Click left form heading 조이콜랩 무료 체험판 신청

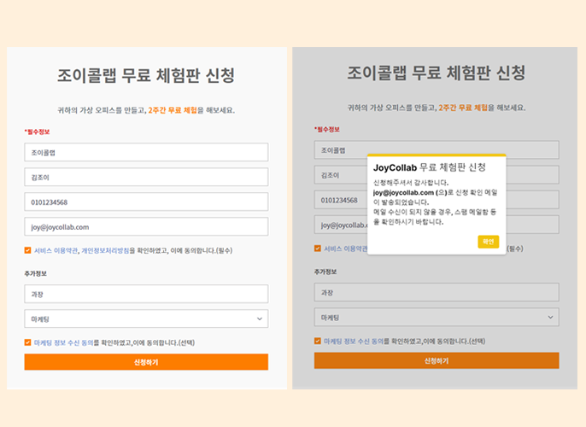[146, 75]
